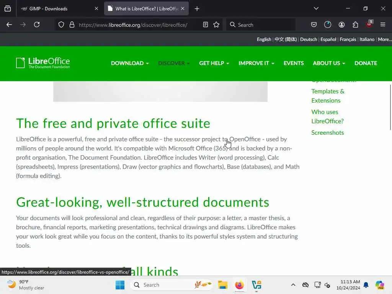Switch to the GIMP - Downloads tab
392x294 pixels.
coord(59,8)
